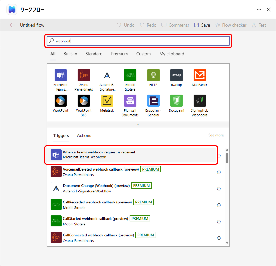
Task: Switch to the Actions tab
Action: click(x=84, y=135)
